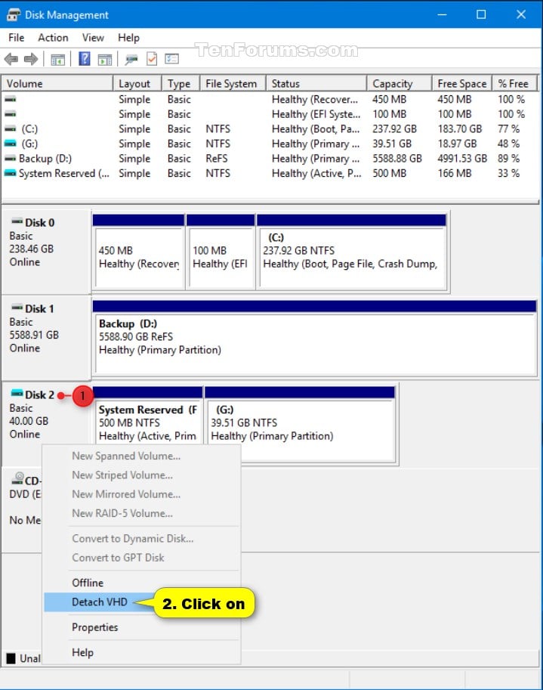Click the CD-ROM disc drive icon

(x=17, y=478)
